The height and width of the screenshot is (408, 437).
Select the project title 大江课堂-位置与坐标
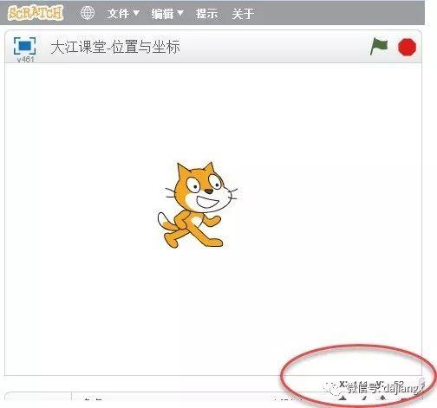click(x=115, y=47)
